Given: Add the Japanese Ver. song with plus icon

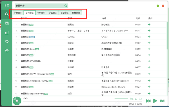Looking at the screenshot, I should click(x=149, y=94).
